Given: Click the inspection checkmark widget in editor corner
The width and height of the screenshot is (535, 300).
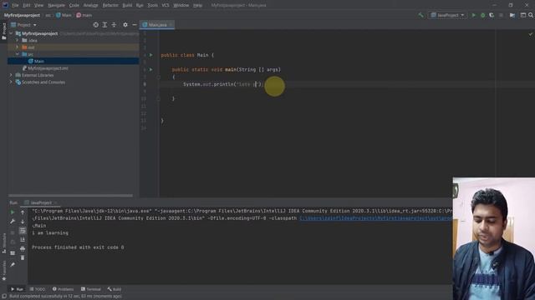Looking at the screenshot, I should (x=531, y=34).
